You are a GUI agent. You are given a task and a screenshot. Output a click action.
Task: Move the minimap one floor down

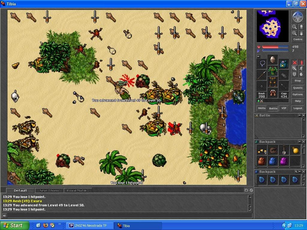pyautogui.click(x=301, y=33)
